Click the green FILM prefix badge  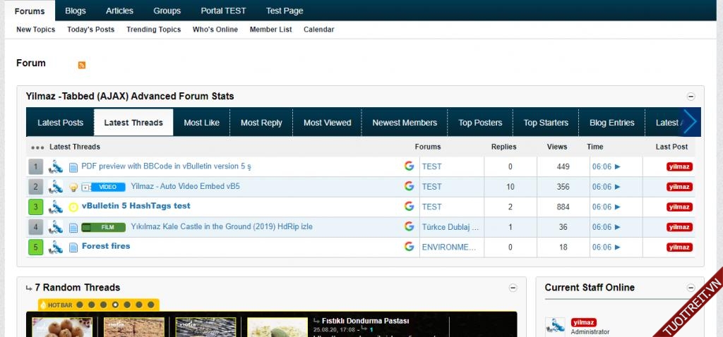pos(104,227)
